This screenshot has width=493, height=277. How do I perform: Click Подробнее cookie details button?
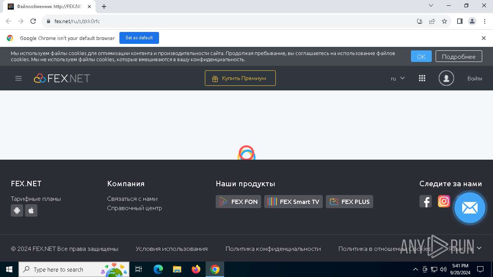point(459,57)
